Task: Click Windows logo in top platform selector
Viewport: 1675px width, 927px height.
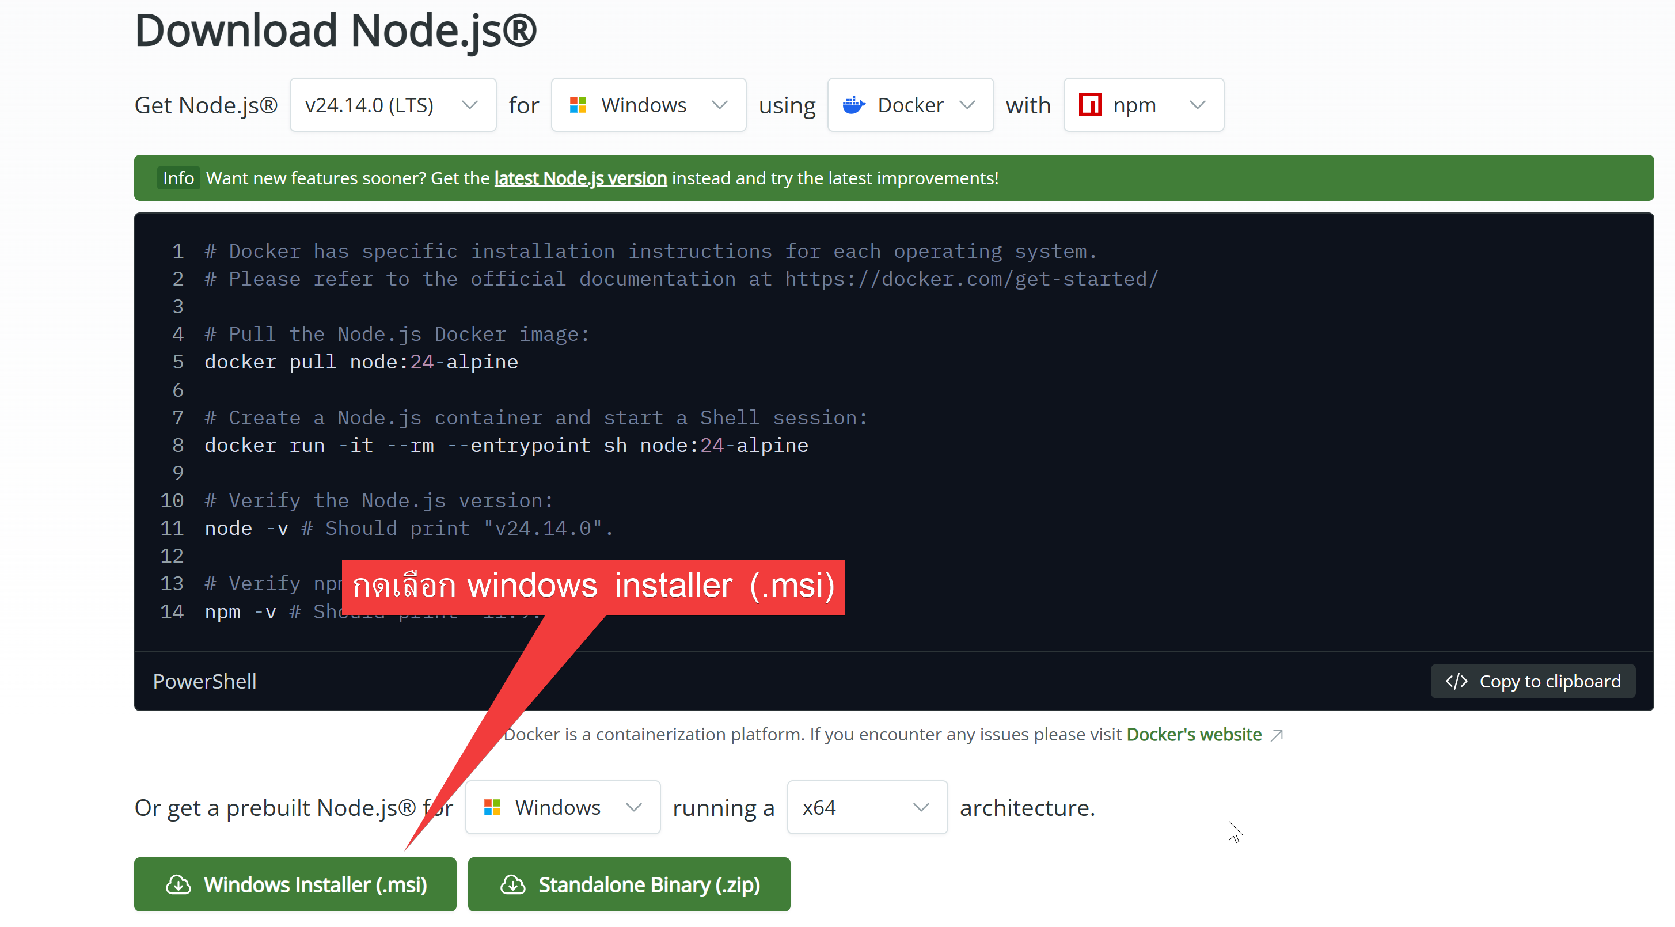Action: pyautogui.click(x=578, y=105)
